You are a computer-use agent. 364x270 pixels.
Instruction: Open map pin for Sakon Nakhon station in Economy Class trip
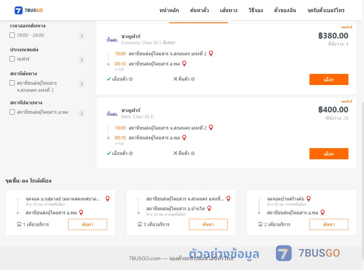point(211,53)
